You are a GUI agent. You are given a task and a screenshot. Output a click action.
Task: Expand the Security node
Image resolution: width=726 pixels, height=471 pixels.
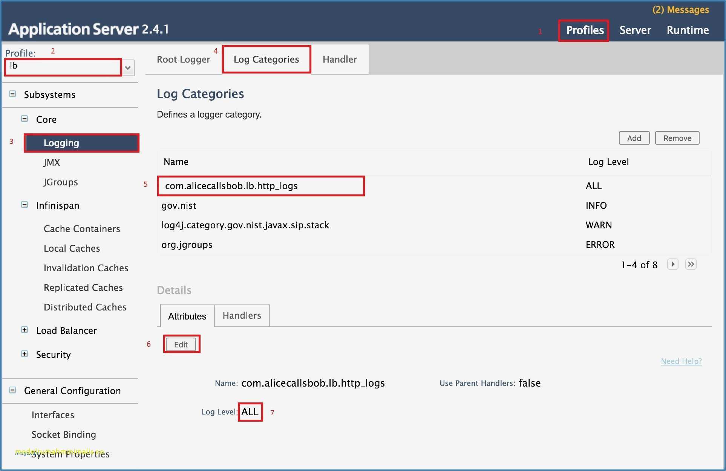coord(25,354)
